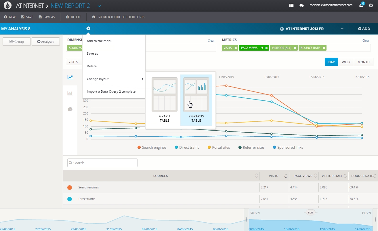Remove the Page Views metric tag
378x231 pixels.
tap(266, 48)
